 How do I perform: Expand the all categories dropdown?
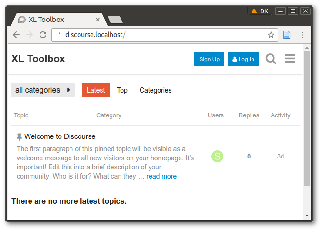click(43, 90)
